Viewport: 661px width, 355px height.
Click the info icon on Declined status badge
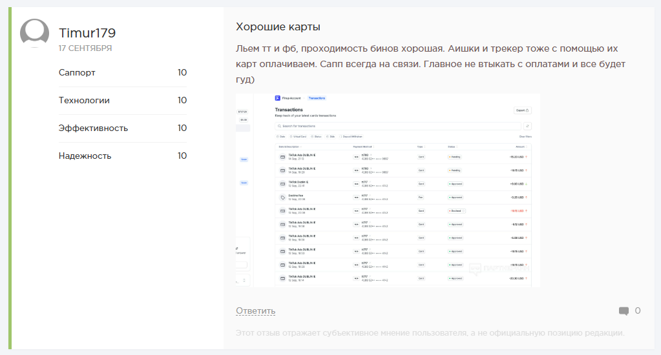pyautogui.click(x=464, y=211)
